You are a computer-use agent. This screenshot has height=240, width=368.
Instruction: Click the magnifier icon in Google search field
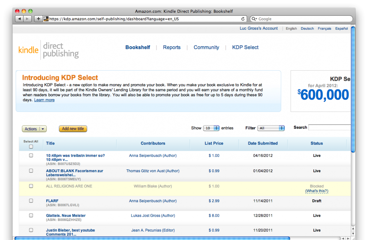pos(255,19)
